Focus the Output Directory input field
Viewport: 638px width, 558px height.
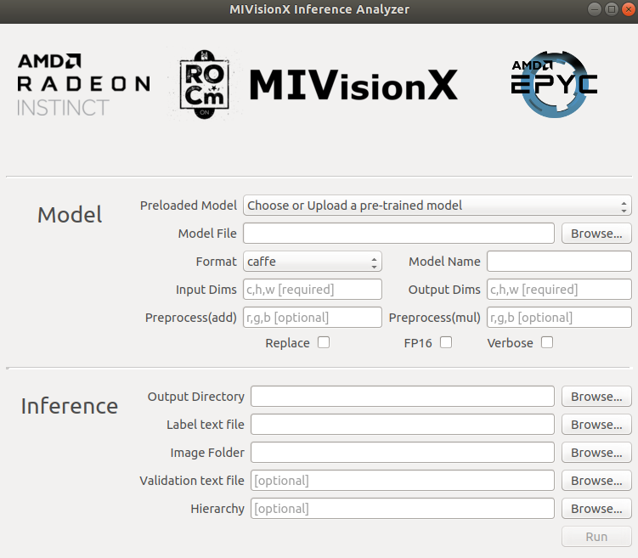[x=403, y=397]
